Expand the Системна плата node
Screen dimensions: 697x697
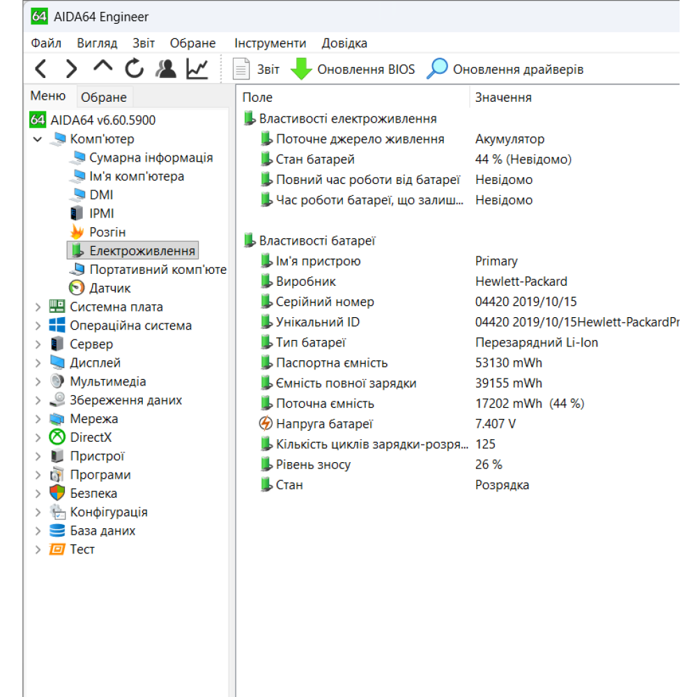pyautogui.click(x=38, y=307)
